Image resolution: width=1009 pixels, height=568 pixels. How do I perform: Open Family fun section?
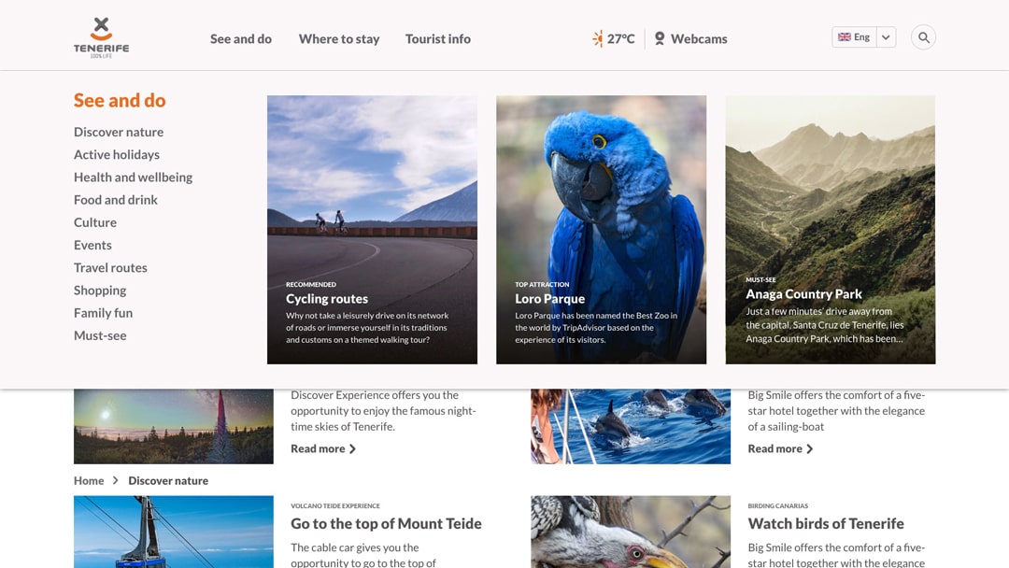(x=103, y=313)
